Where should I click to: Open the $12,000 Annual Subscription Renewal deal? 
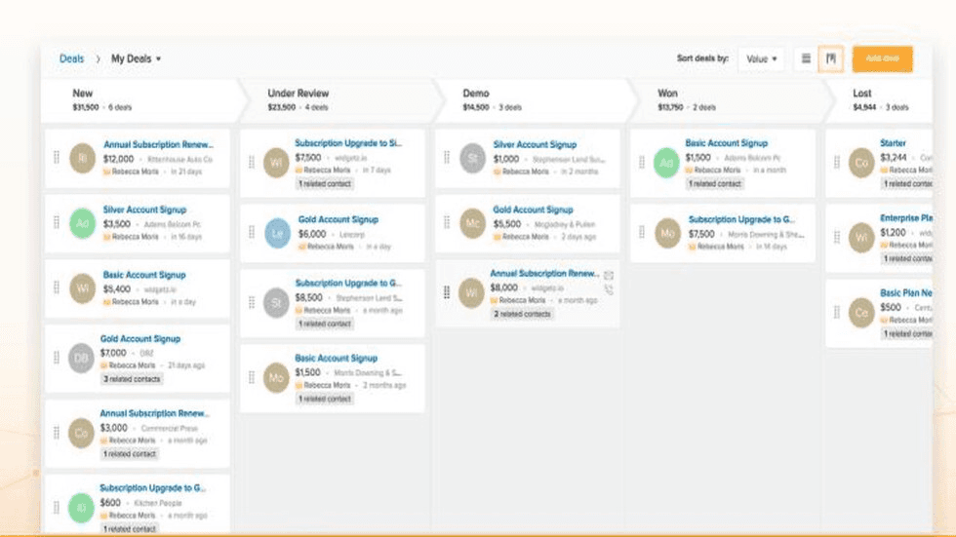[x=158, y=144]
